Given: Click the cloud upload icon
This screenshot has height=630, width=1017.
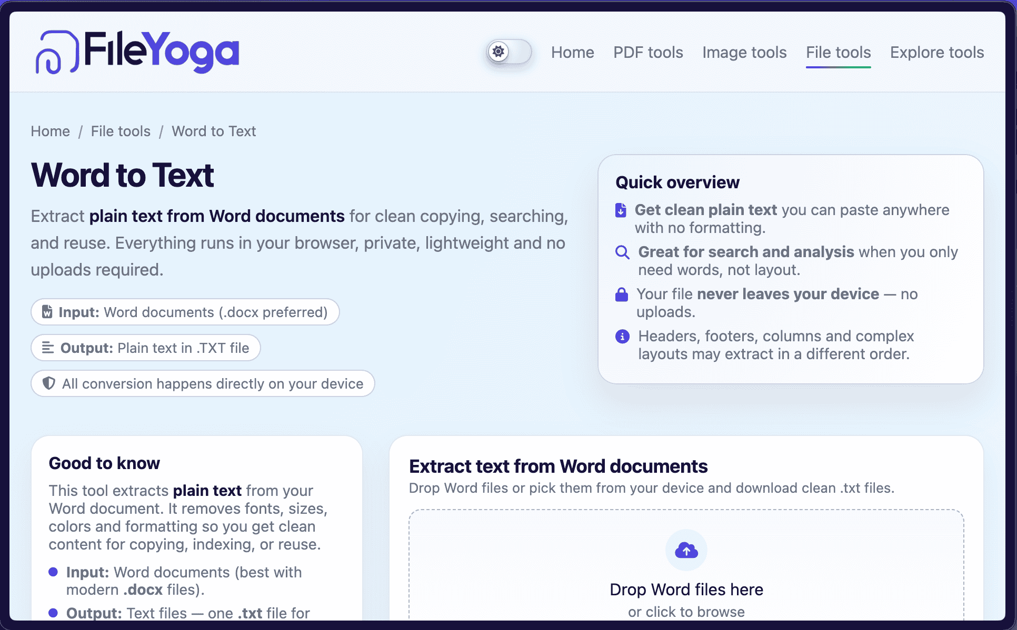Looking at the screenshot, I should (x=686, y=550).
